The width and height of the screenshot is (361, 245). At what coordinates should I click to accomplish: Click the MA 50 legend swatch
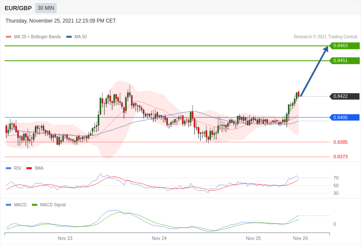(69, 37)
